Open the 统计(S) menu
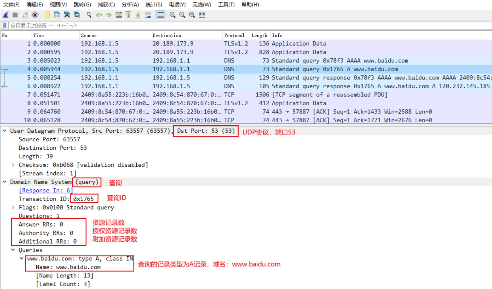This screenshot has width=492, height=289. [154, 5]
